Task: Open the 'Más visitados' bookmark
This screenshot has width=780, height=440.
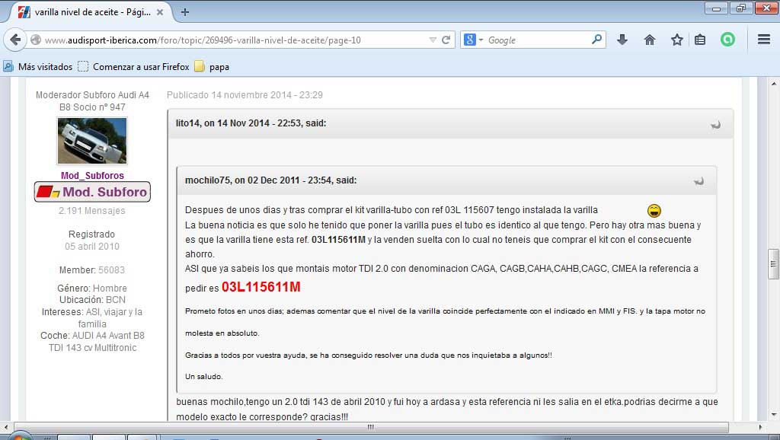Action: click(x=38, y=67)
